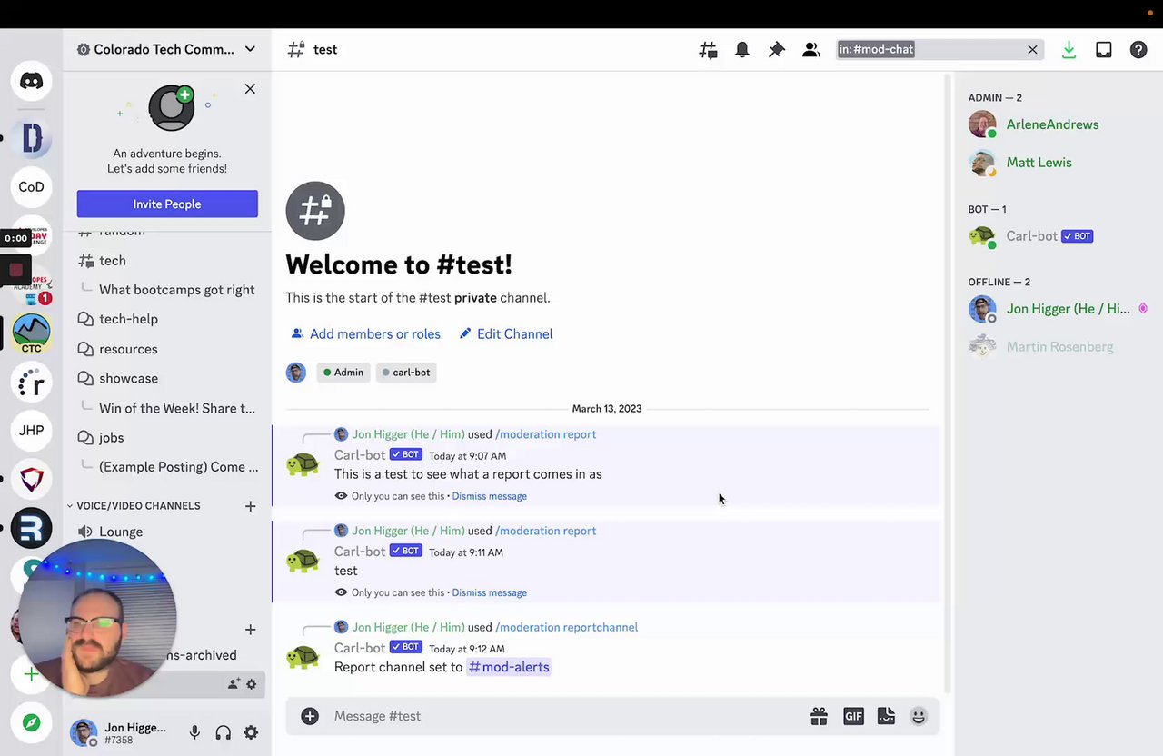1163x756 pixels.
Task: Open ArleneAndrews member profile
Action: (1054, 124)
